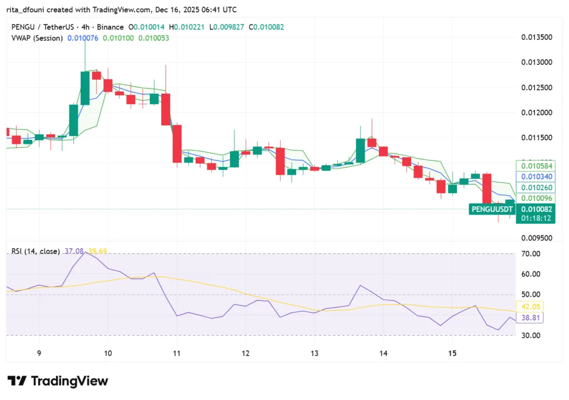Click date label 13 on the time axis
The width and height of the screenshot is (569, 400).
(315, 353)
